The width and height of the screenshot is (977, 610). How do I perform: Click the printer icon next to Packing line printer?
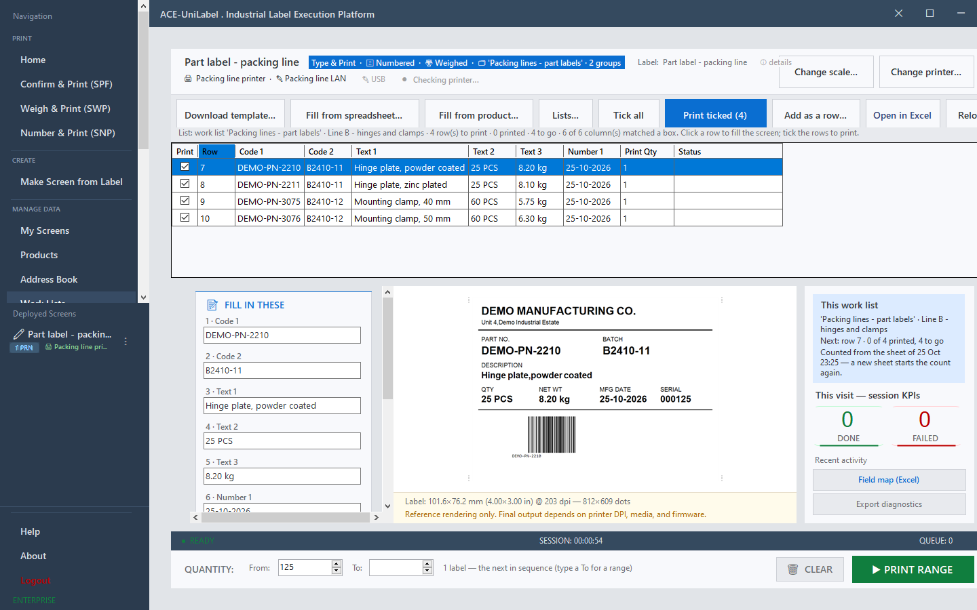(188, 79)
